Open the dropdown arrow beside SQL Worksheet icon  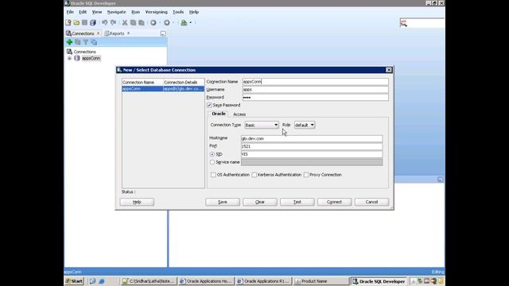(x=191, y=23)
